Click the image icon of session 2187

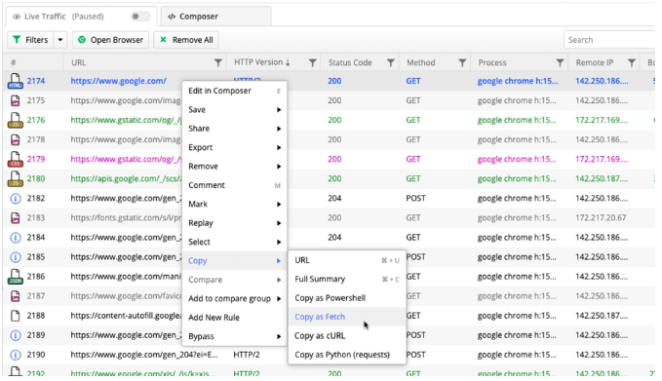[16, 296]
